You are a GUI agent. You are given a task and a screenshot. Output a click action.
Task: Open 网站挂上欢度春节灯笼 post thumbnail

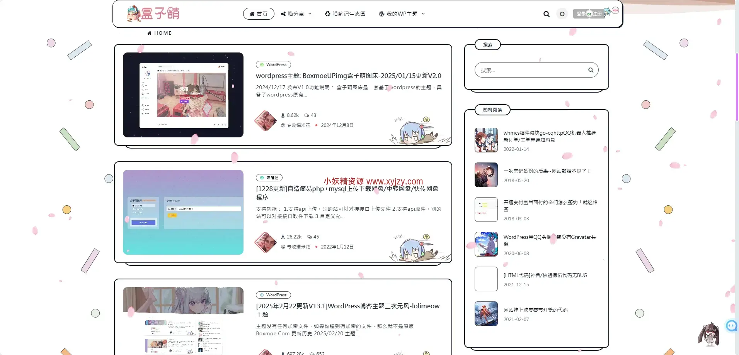click(486, 314)
